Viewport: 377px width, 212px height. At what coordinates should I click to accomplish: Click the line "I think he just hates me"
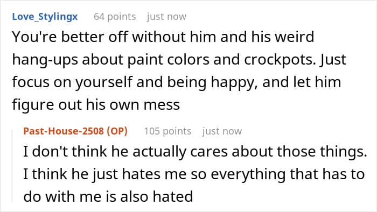[x=194, y=174]
